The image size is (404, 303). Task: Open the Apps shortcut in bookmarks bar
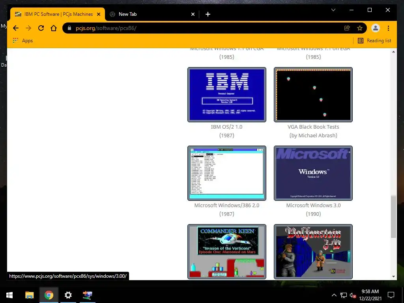click(x=22, y=41)
